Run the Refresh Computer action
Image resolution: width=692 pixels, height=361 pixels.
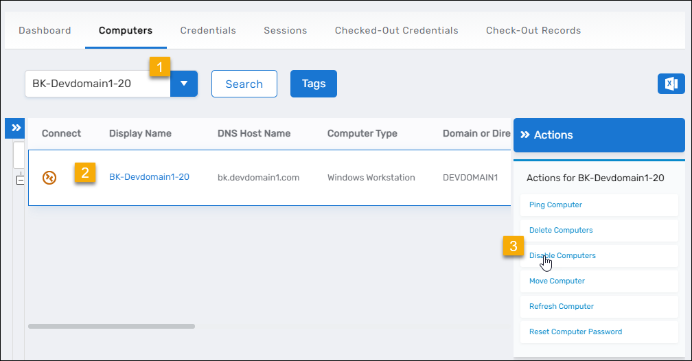(561, 307)
